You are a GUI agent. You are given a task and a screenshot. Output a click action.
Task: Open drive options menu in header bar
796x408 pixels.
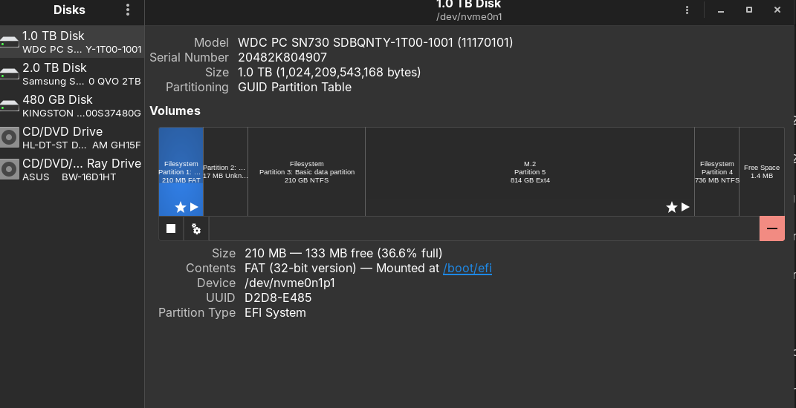coord(687,10)
